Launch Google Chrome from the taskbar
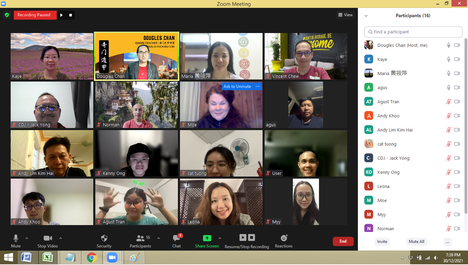This screenshot has height=265, width=468. click(x=92, y=257)
